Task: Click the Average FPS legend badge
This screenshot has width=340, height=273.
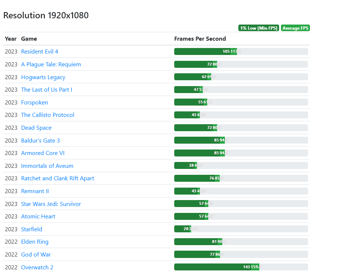Action: [x=295, y=28]
